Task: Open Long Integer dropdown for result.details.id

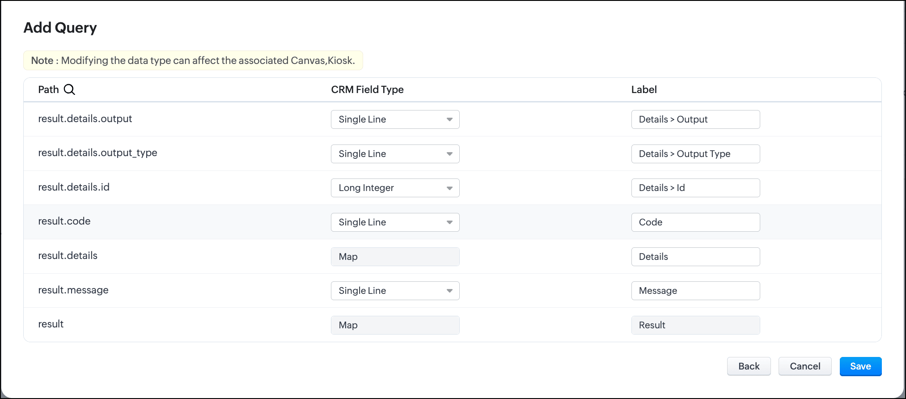Action: (395, 188)
